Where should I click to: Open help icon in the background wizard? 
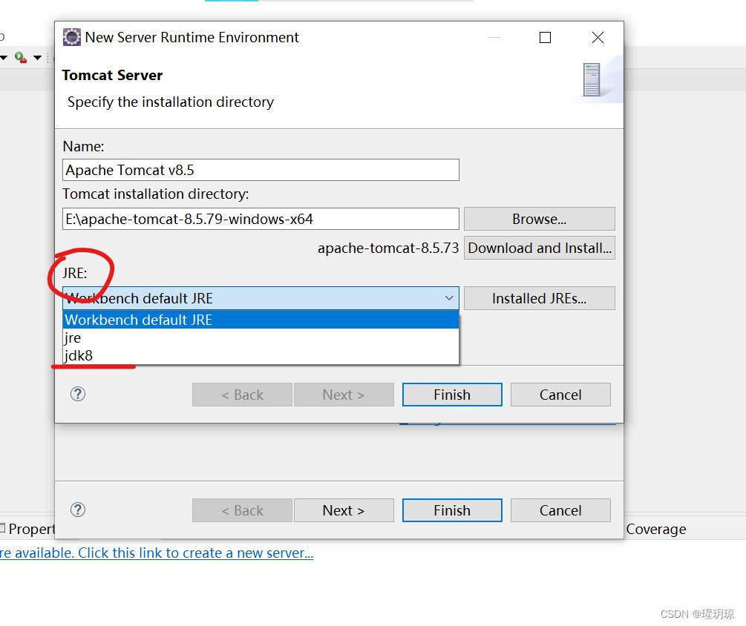pyautogui.click(x=78, y=510)
